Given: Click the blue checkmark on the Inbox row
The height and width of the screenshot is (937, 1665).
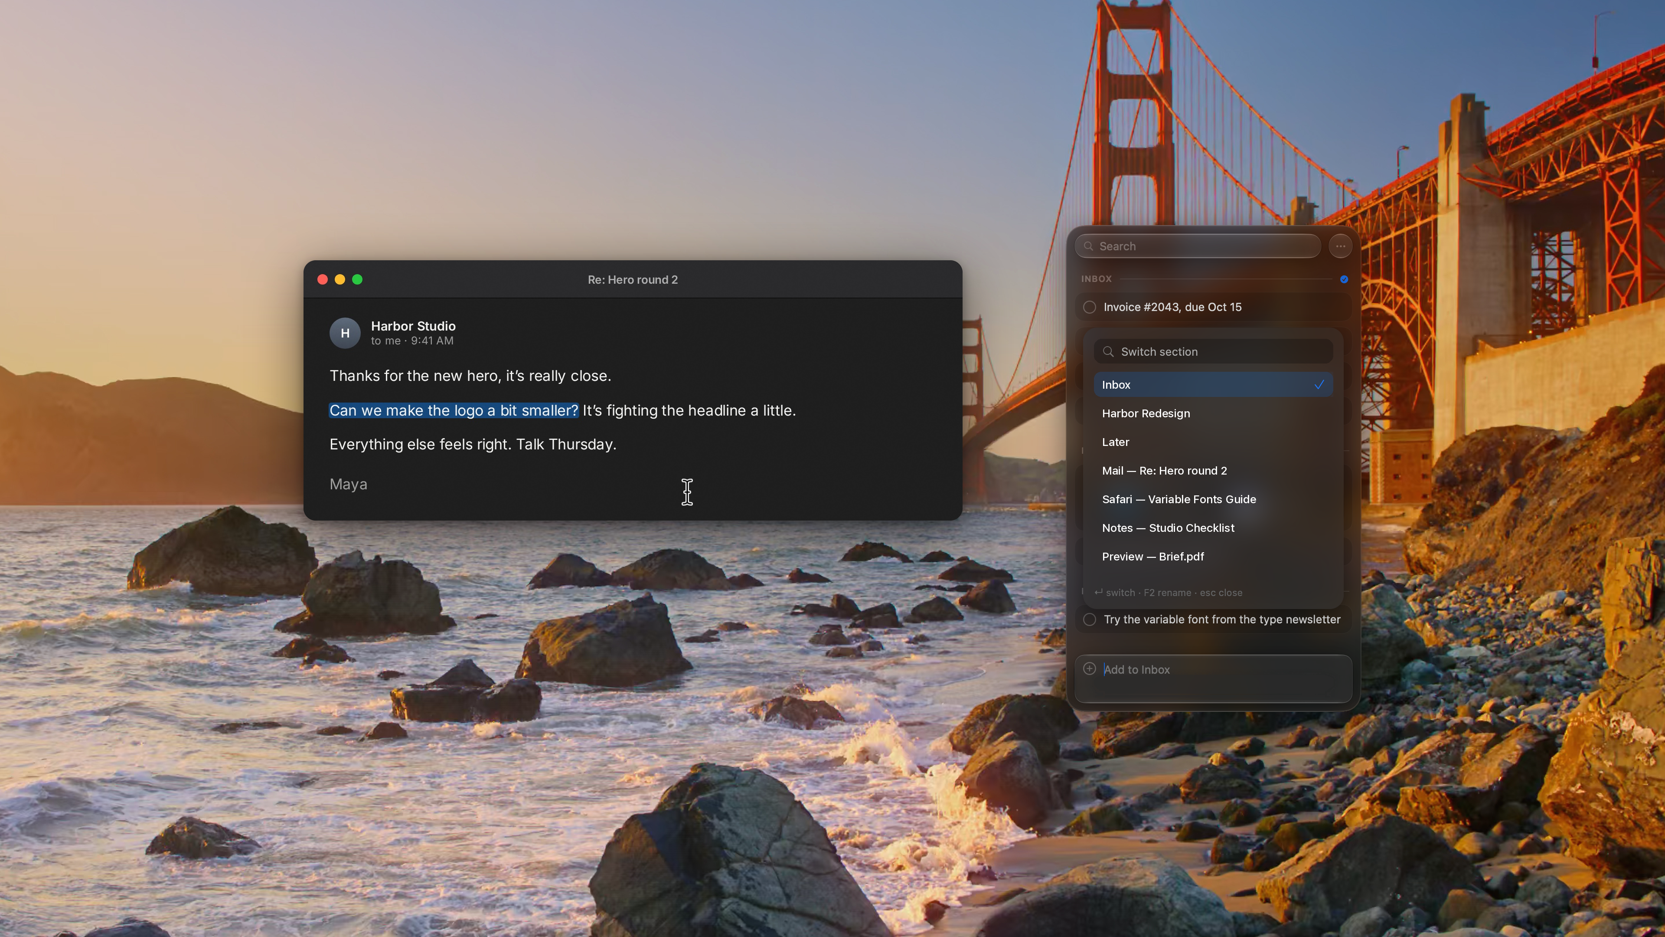Looking at the screenshot, I should [1319, 385].
